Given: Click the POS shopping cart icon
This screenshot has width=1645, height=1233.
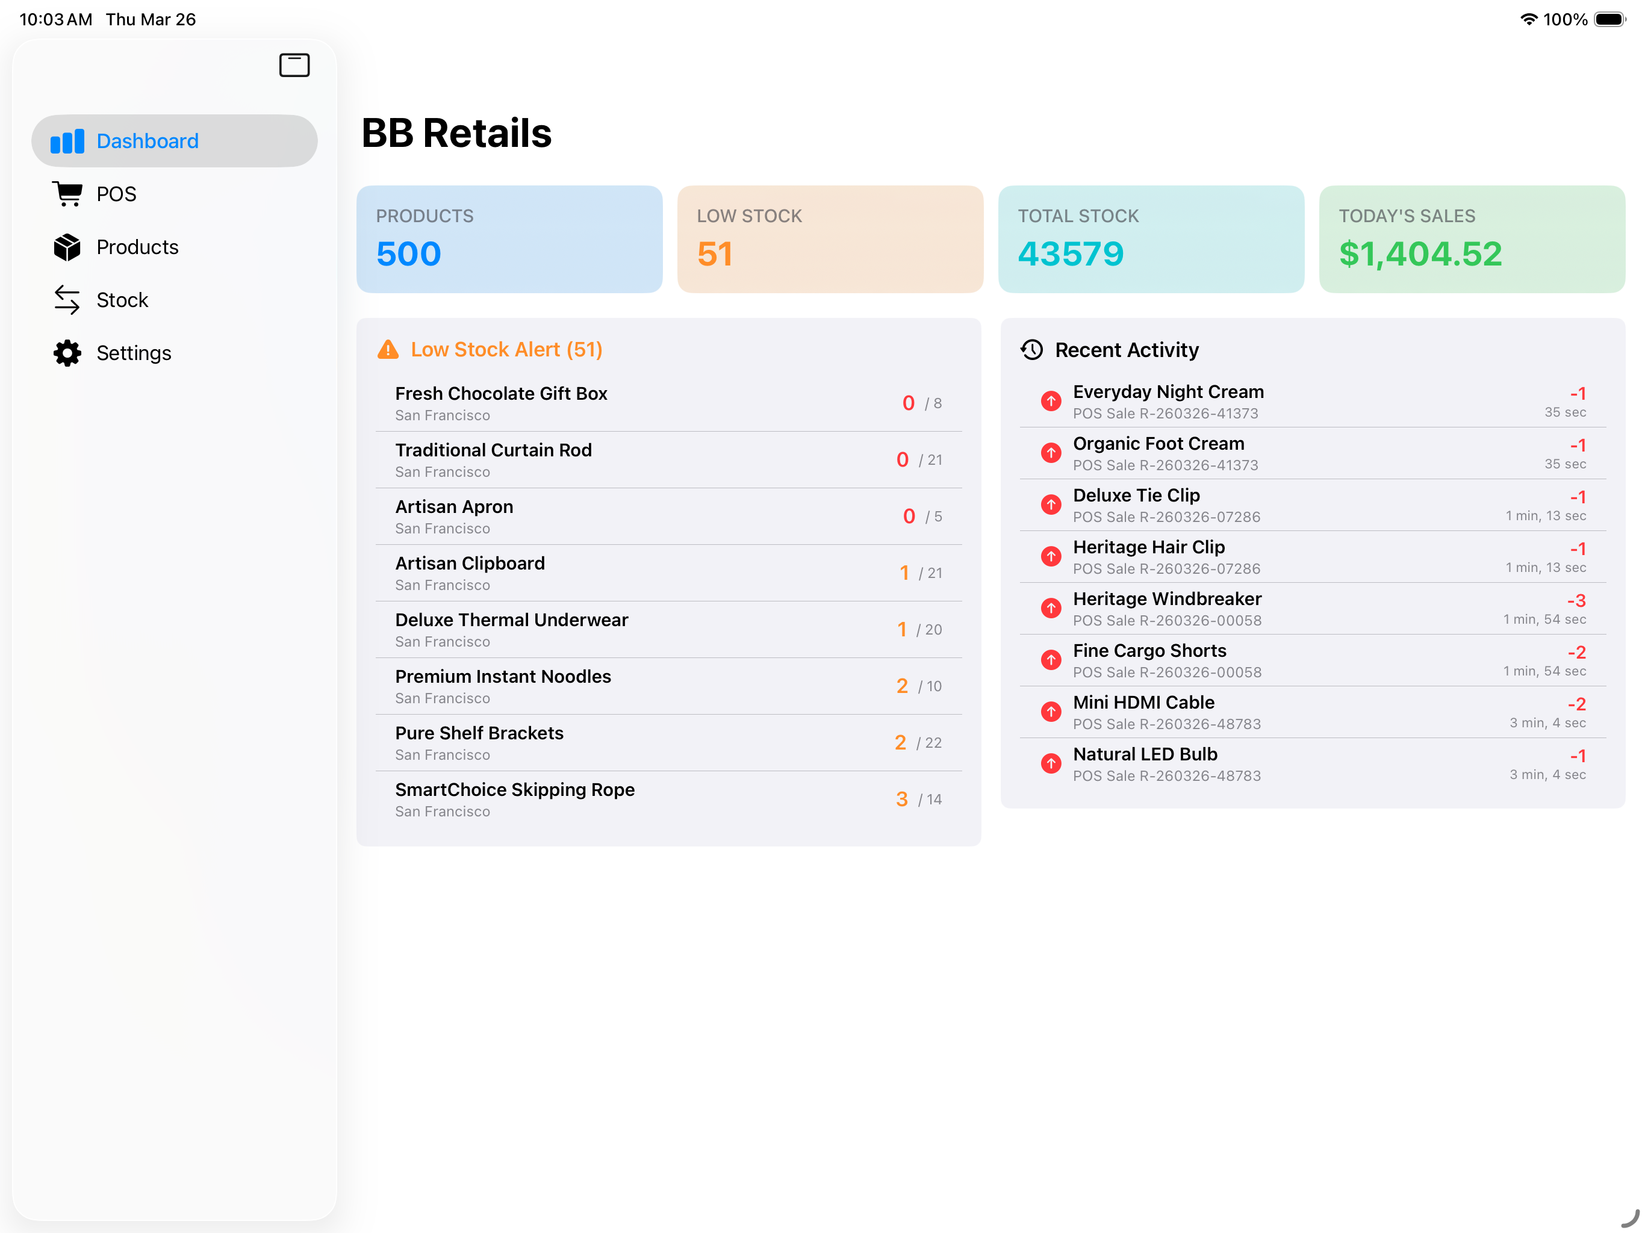Looking at the screenshot, I should pyautogui.click(x=67, y=194).
